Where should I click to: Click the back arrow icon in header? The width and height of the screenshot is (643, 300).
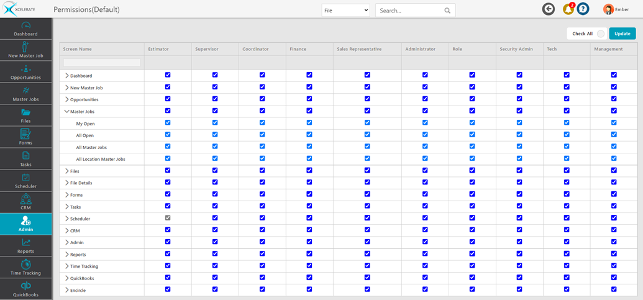tap(548, 9)
